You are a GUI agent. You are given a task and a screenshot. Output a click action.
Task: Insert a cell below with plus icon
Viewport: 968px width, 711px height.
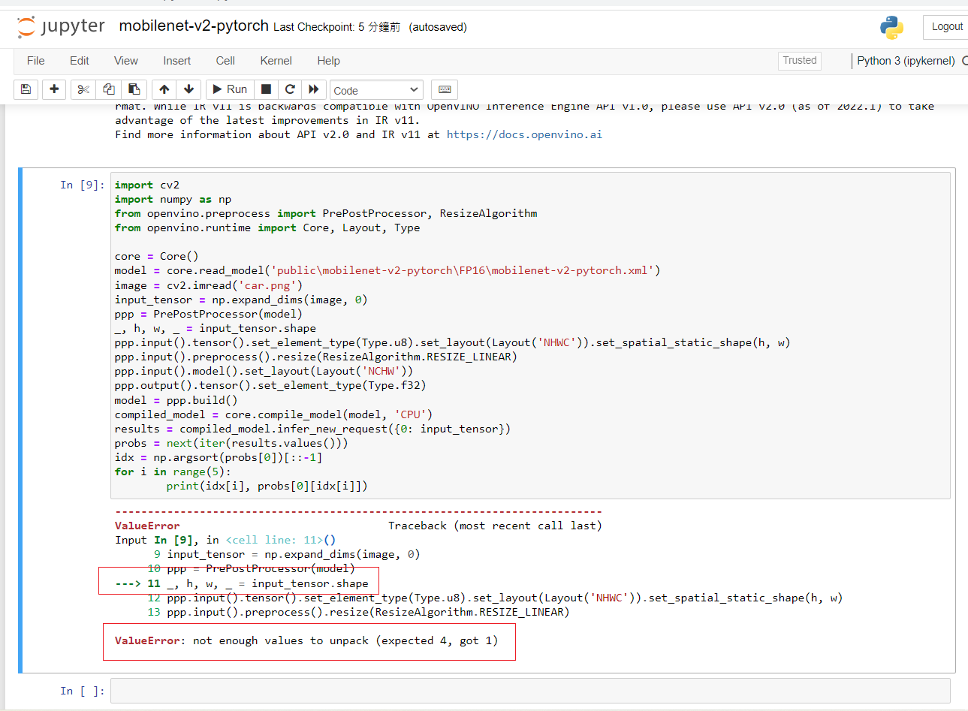tap(54, 89)
